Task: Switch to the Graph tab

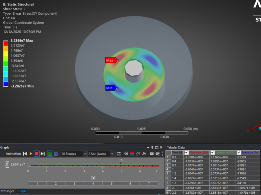Action: 22,191
